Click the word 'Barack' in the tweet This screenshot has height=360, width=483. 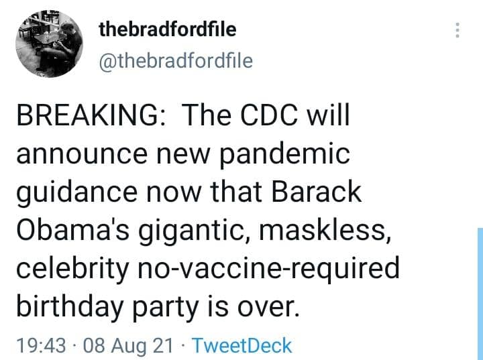[317, 192]
